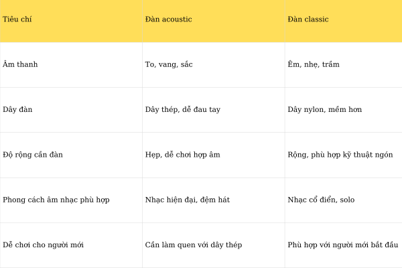The height and width of the screenshot is (268, 402).
Task: Click the 'Độ rộng cần đàn' row label
Action: pos(33,155)
